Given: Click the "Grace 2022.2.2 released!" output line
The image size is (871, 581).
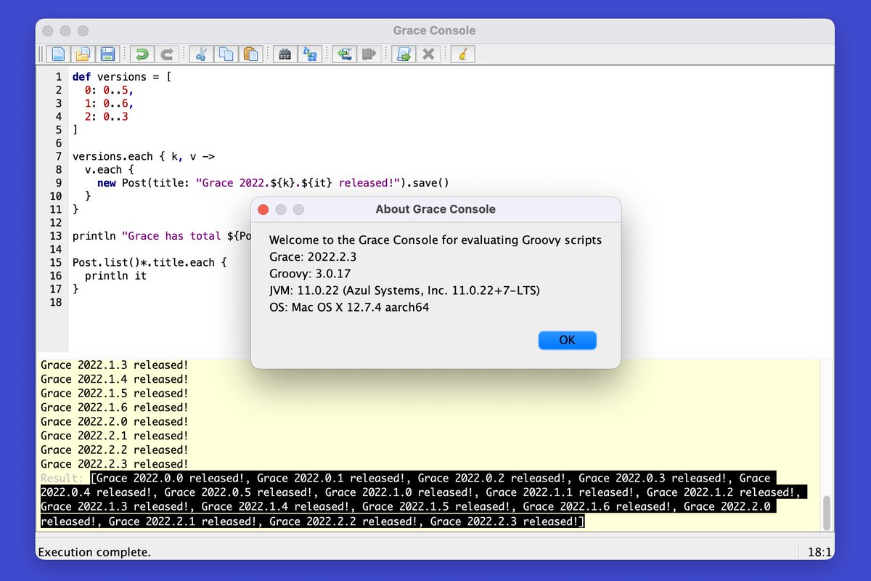Looking at the screenshot, I should pos(115,450).
